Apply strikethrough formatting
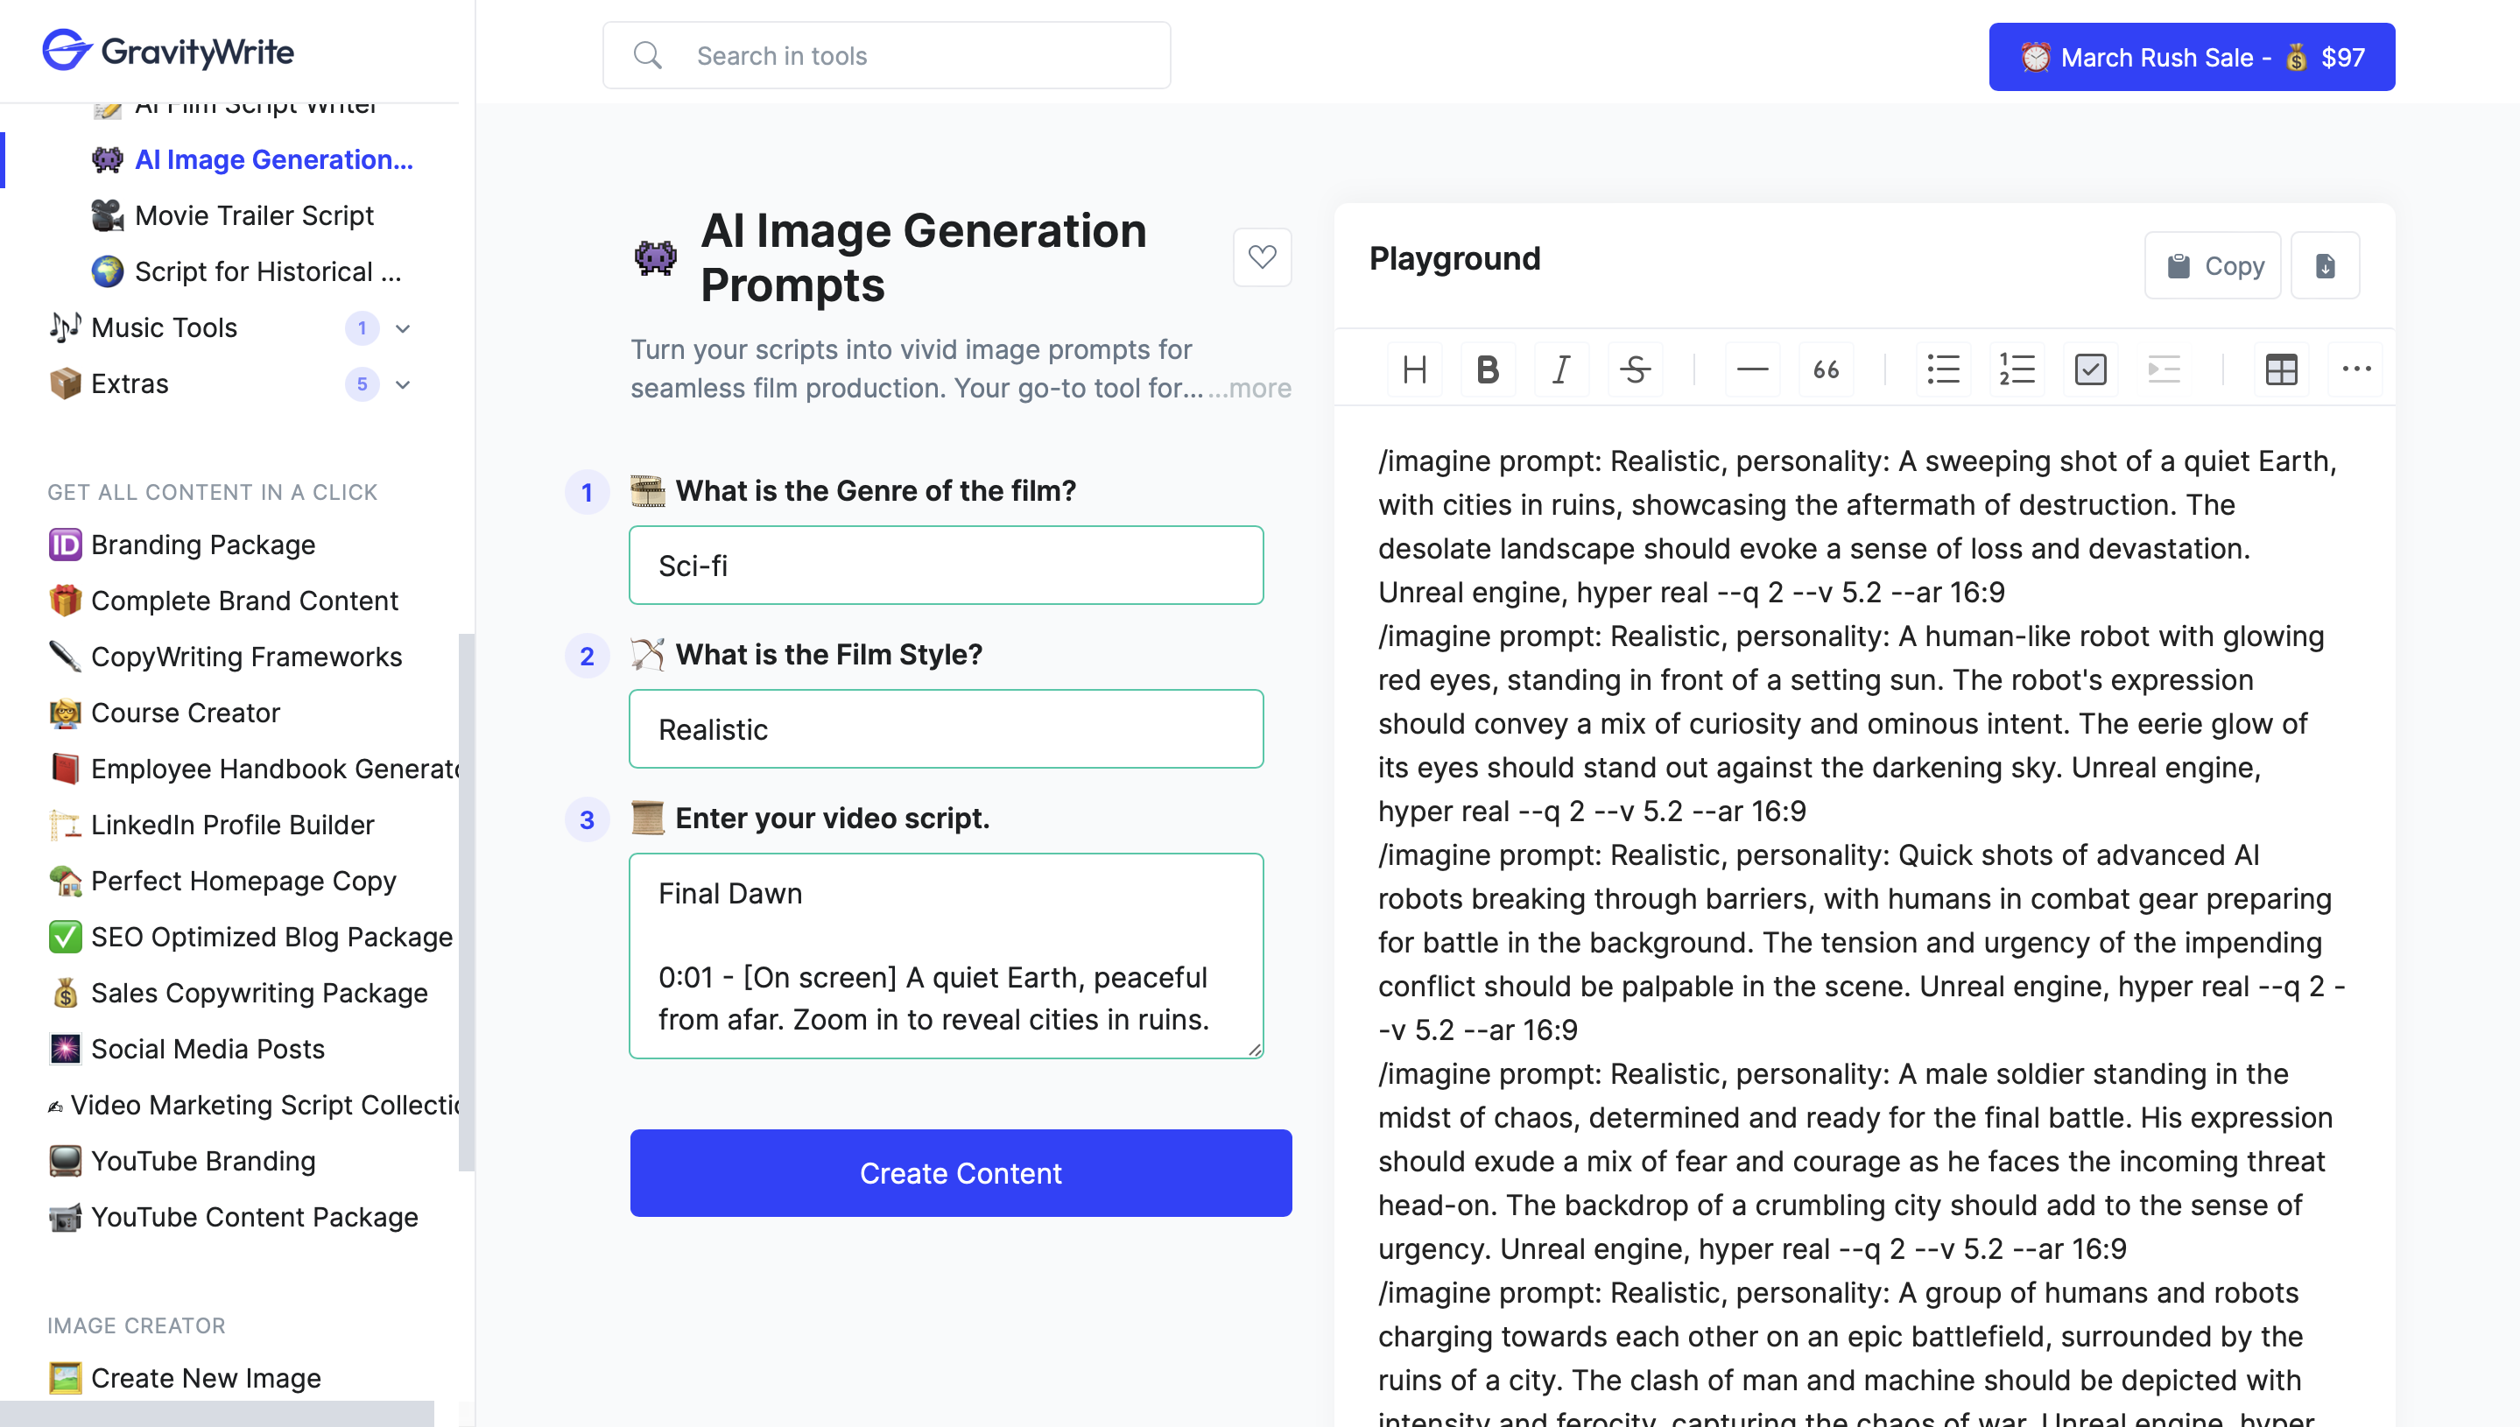 (1634, 369)
